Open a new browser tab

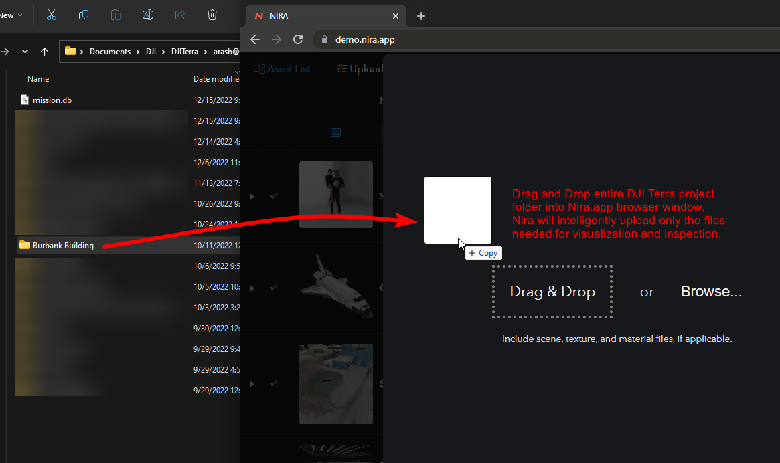[421, 16]
